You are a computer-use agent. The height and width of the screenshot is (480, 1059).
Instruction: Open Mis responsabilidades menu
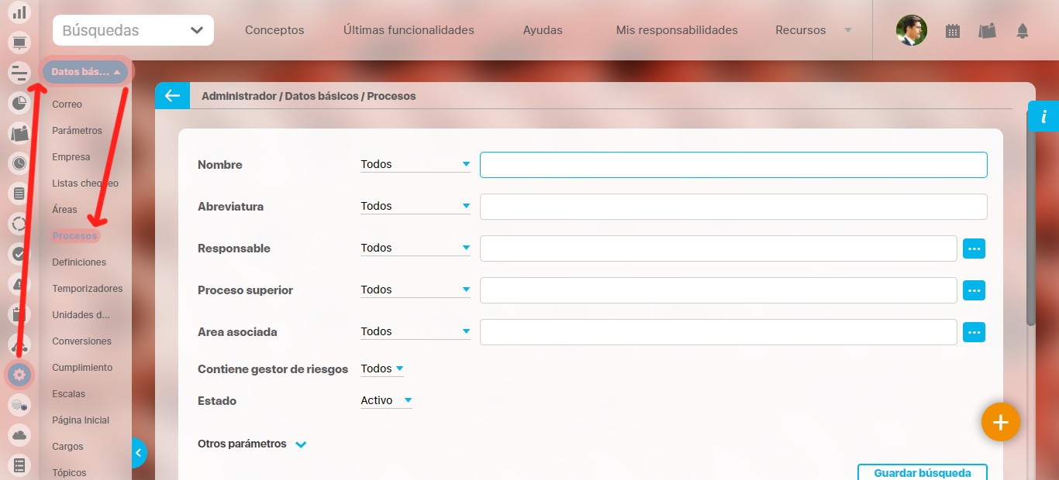677,30
